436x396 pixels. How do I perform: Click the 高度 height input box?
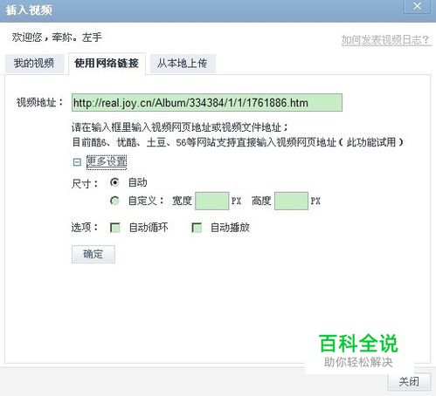coord(291,201)
